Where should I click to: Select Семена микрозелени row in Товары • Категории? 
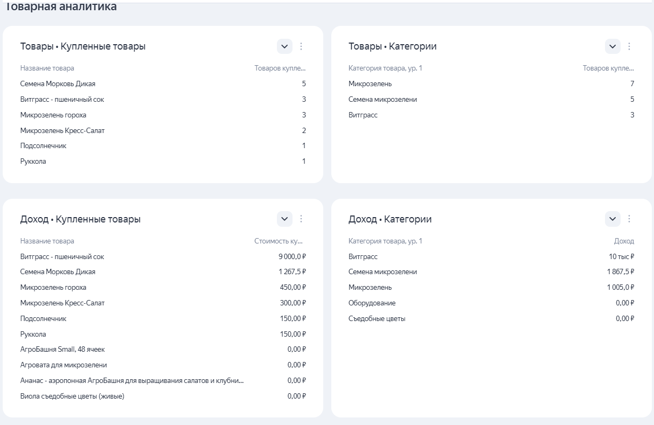pos(382,99)
